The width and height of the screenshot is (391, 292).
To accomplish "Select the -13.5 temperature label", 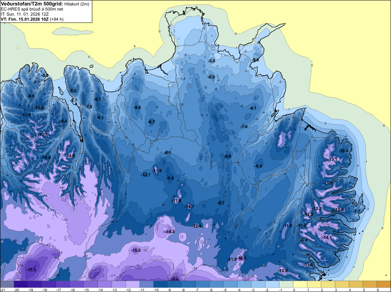I will pyautogui.click(x=70, y=156).
